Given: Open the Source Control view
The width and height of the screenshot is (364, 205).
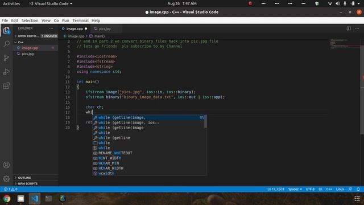Looking at the screenshot, I should tap(6, 58).
